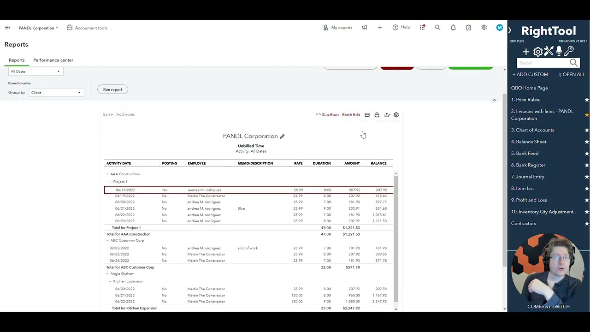This screenshot has height=332, width=590.
Task: Switch to the Performance center tab
Action: (x=53, y=60)
